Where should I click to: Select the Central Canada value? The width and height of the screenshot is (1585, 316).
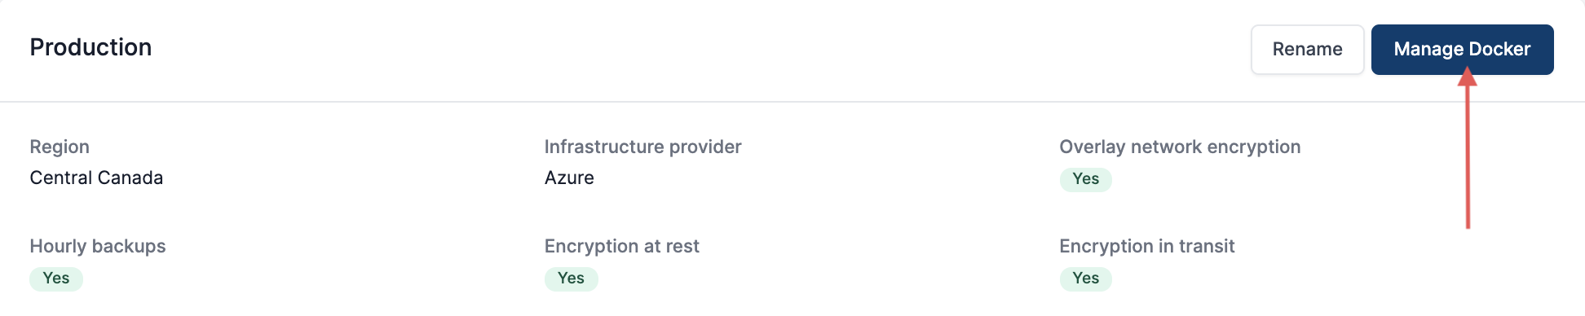click(96, 178)
